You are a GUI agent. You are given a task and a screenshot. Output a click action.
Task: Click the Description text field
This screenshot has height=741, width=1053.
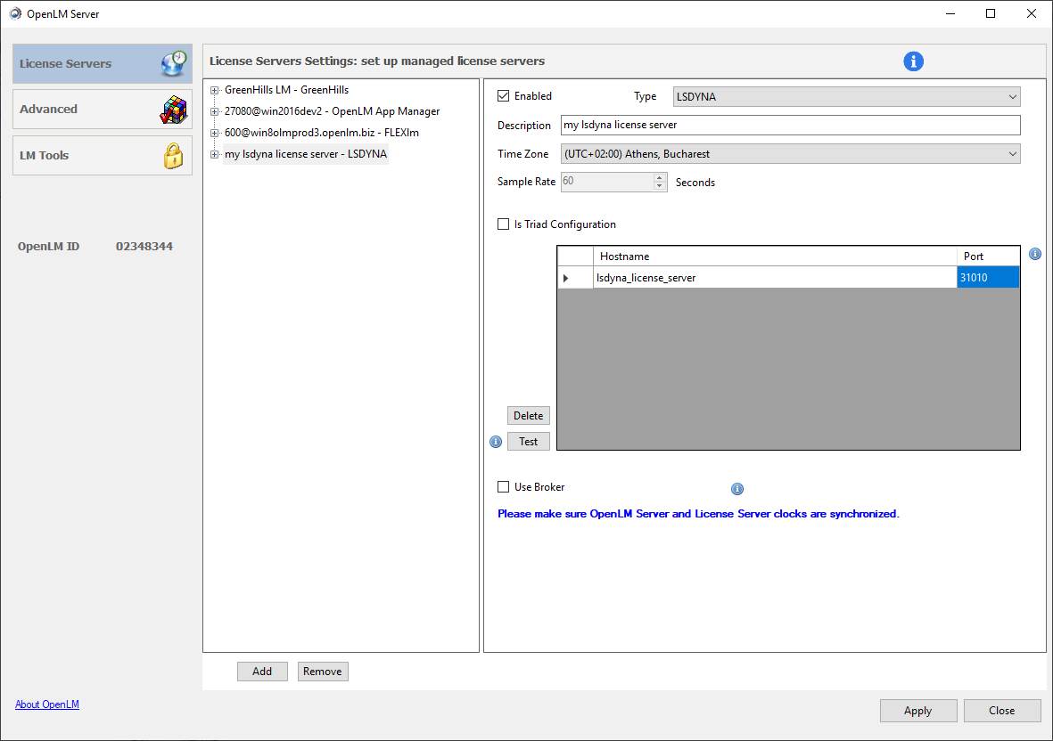pos(789,126)
